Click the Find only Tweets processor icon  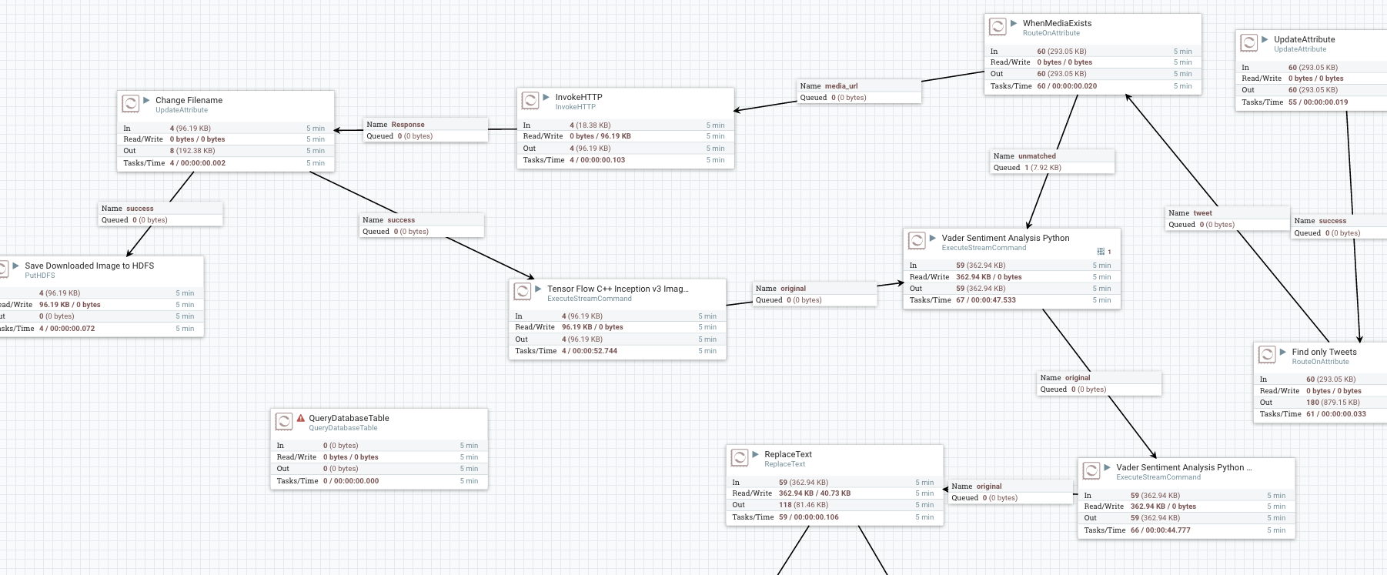[1267, 356]
